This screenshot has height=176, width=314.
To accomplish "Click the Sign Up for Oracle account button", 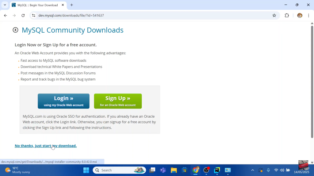I will pyautogui.click(x=118, y=101).
